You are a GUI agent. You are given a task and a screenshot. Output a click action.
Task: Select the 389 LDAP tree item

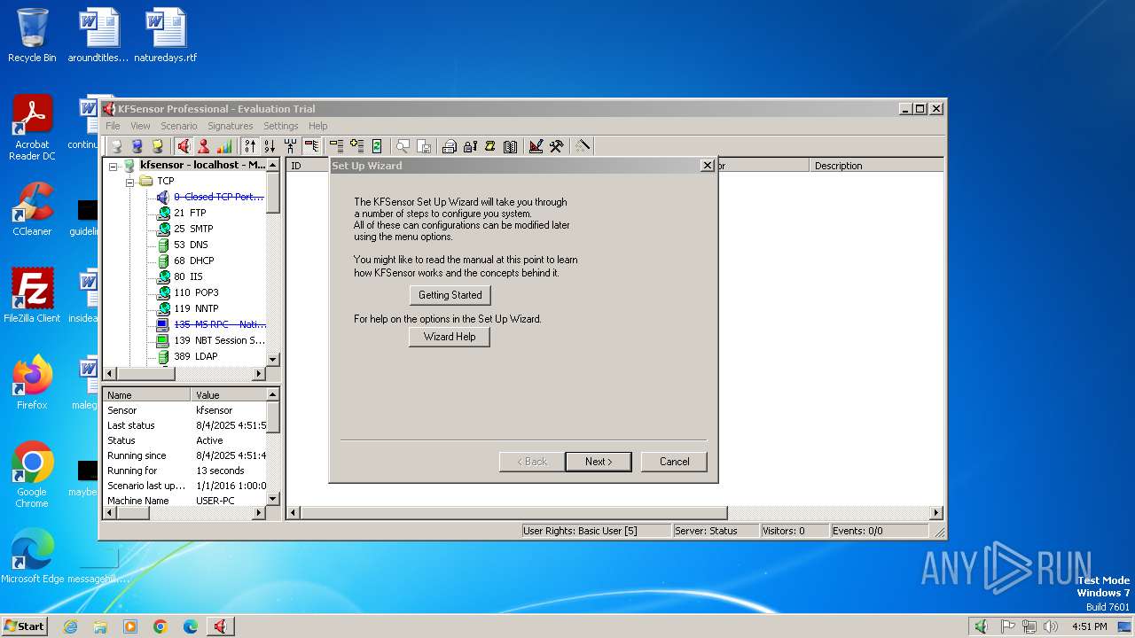click(x=195, y=356)
